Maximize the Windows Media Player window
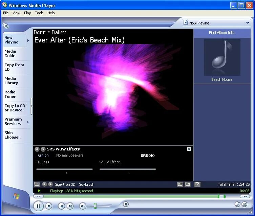255x216 pixels. [x=241, y=5]
